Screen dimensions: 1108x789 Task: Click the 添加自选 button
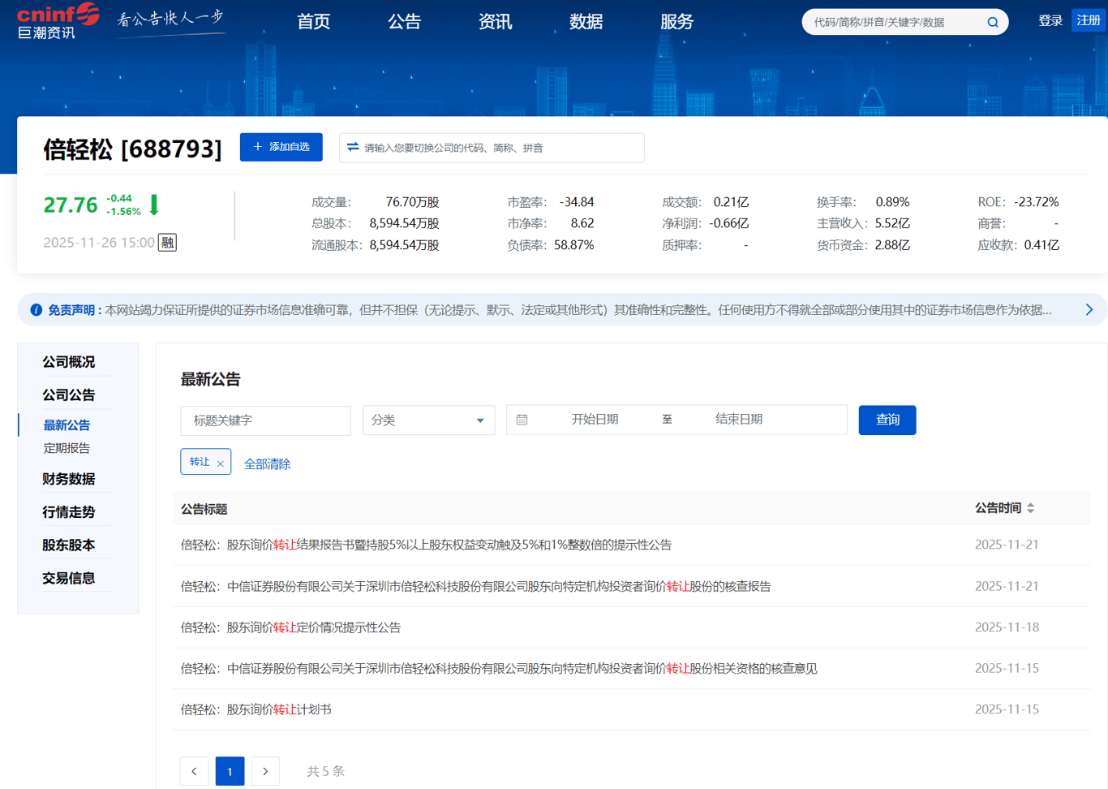pos(281,147)
